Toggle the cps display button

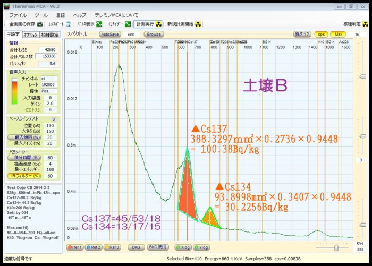click(321, 35)
